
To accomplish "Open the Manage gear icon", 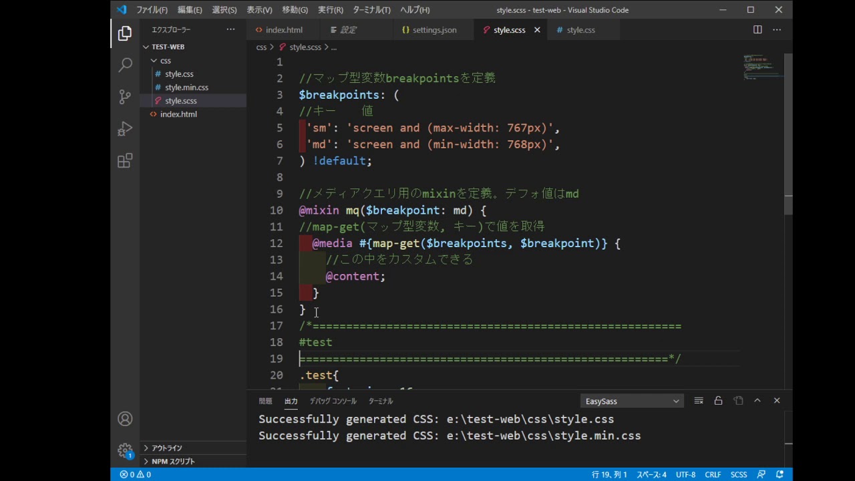I will pyautogui.click(x=125, y=451).
